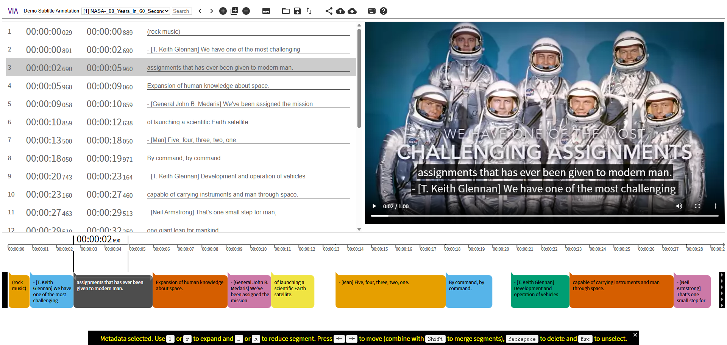The image size is (727, 345).
Task: Open project folder icon
Action: [x=286, y=11]
